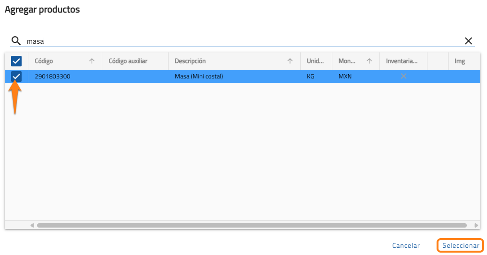Click the MXN currency cell in the row
Screen dimensions: 487x255
[x=345, y=76]
